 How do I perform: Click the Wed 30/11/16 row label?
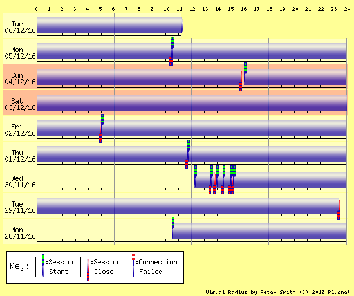(20, 181)
